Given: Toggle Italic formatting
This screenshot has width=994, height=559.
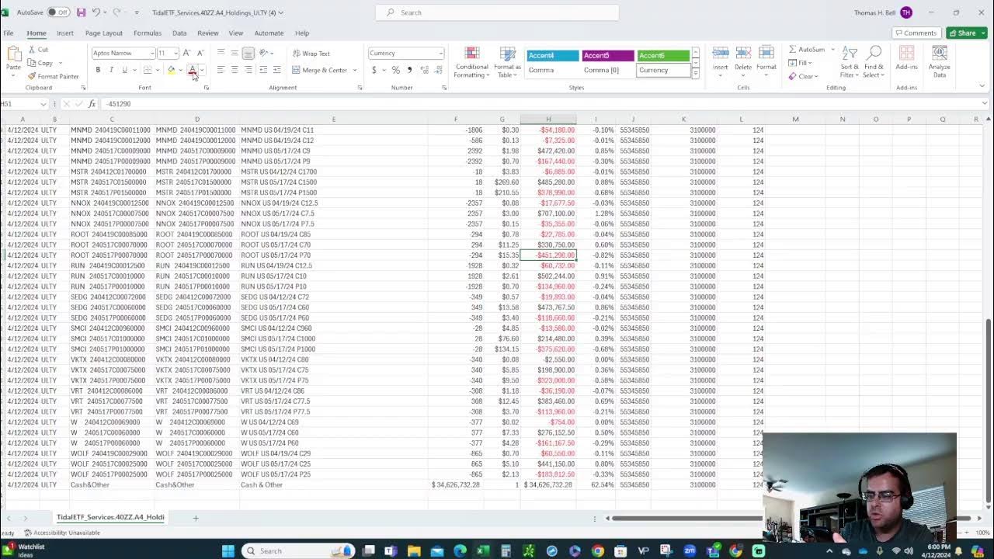Looking at the screenshot, I should tap(111, 70).
